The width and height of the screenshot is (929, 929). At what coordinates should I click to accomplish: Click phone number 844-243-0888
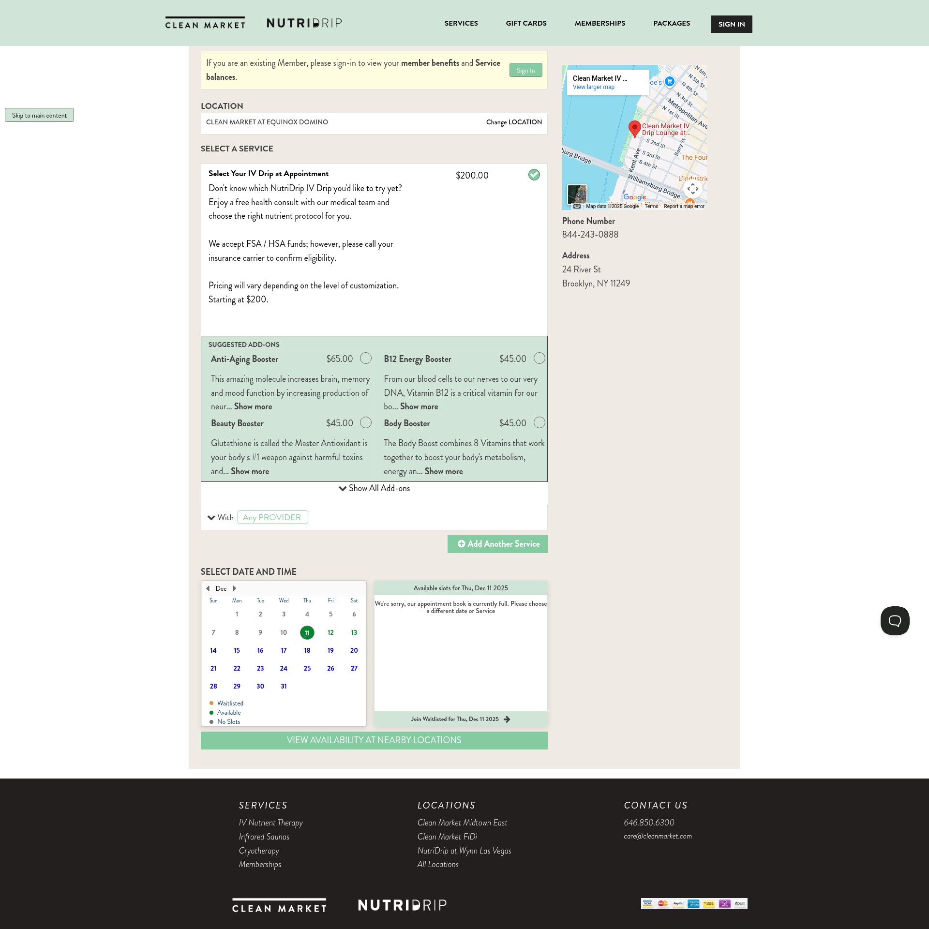(x=590, y=235)
